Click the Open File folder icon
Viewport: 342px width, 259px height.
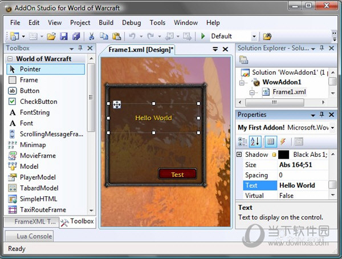(51, 37)
